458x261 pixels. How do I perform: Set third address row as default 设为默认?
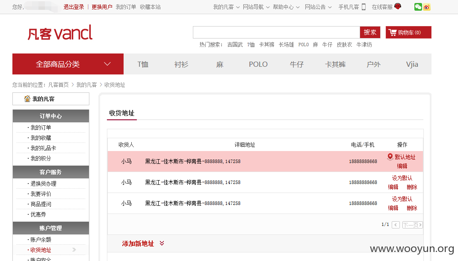402,199
